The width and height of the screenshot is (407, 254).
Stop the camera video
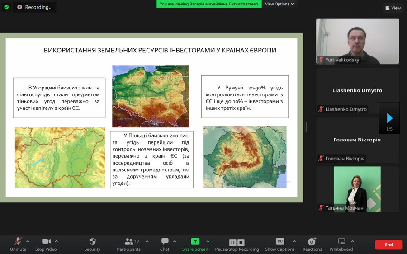click(46, 241)
